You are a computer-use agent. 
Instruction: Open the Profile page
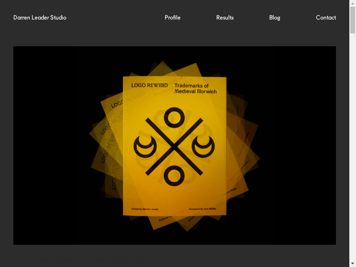tap(172, 18)
